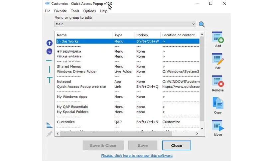Screen dimensions: 278x161
Task: Click the 'C:\Windows\System3' location cell
Action: (181, 72)
